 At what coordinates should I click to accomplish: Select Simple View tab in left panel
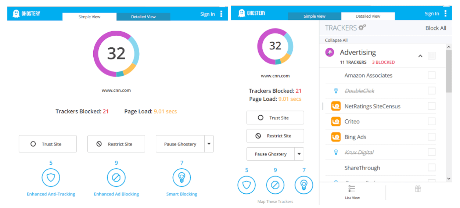coord(89,17)
